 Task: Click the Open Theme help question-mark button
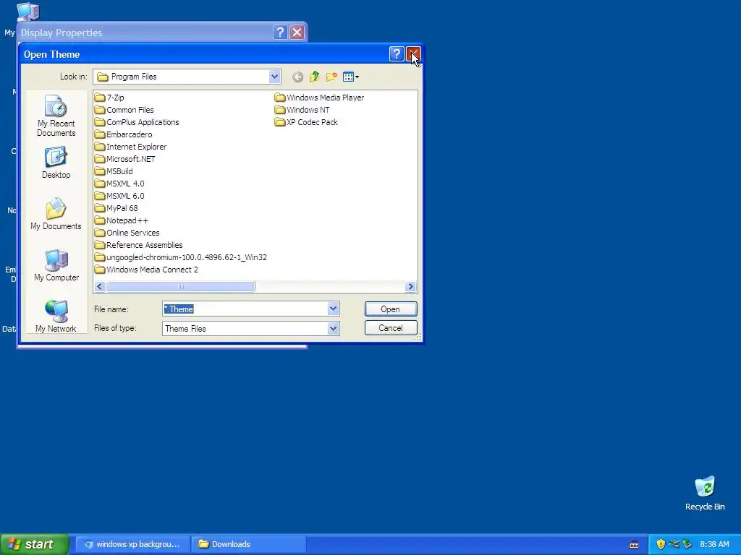[x=397, y=54]
